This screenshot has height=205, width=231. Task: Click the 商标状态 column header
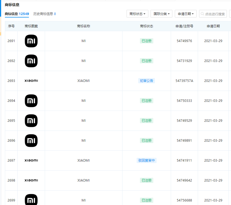[x=146, y=26]
